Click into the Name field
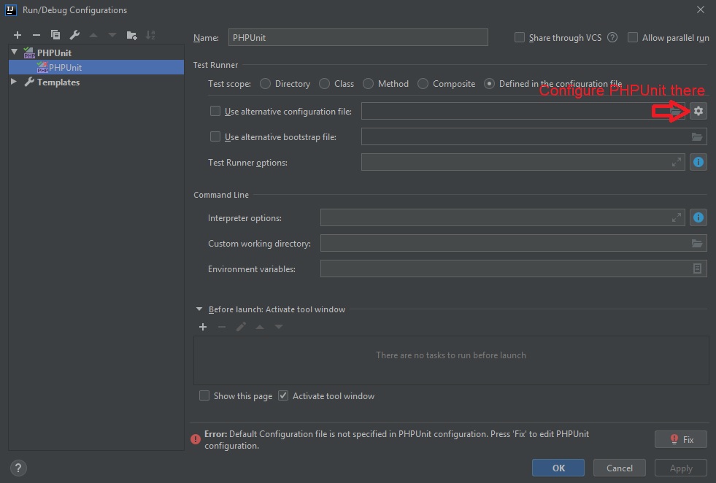Image resolution: width=716 pixels, height=483 pixels. tap(358, 37)
